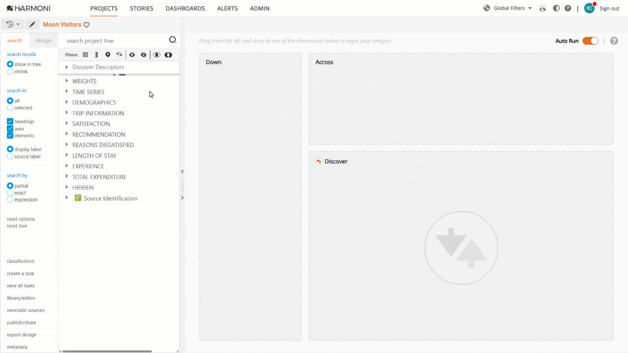Open publish/share in the sidebar

pos(22,323)
